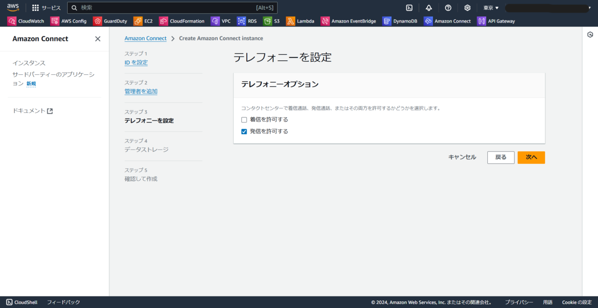Click the テレフォニーオプション panel heading
Screen dimensions: 598x308
click(280, 84)
